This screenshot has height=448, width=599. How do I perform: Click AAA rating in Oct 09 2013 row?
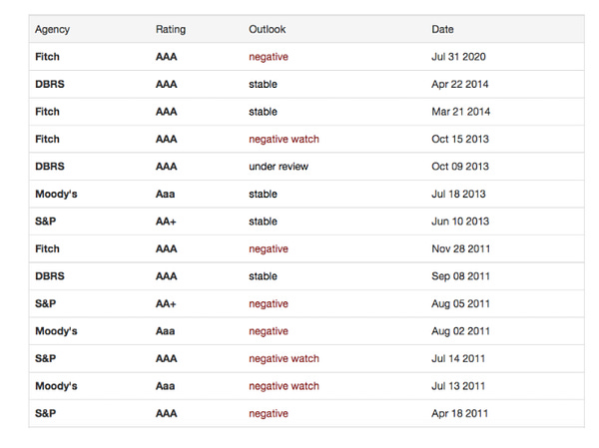(x=166, y=167)
